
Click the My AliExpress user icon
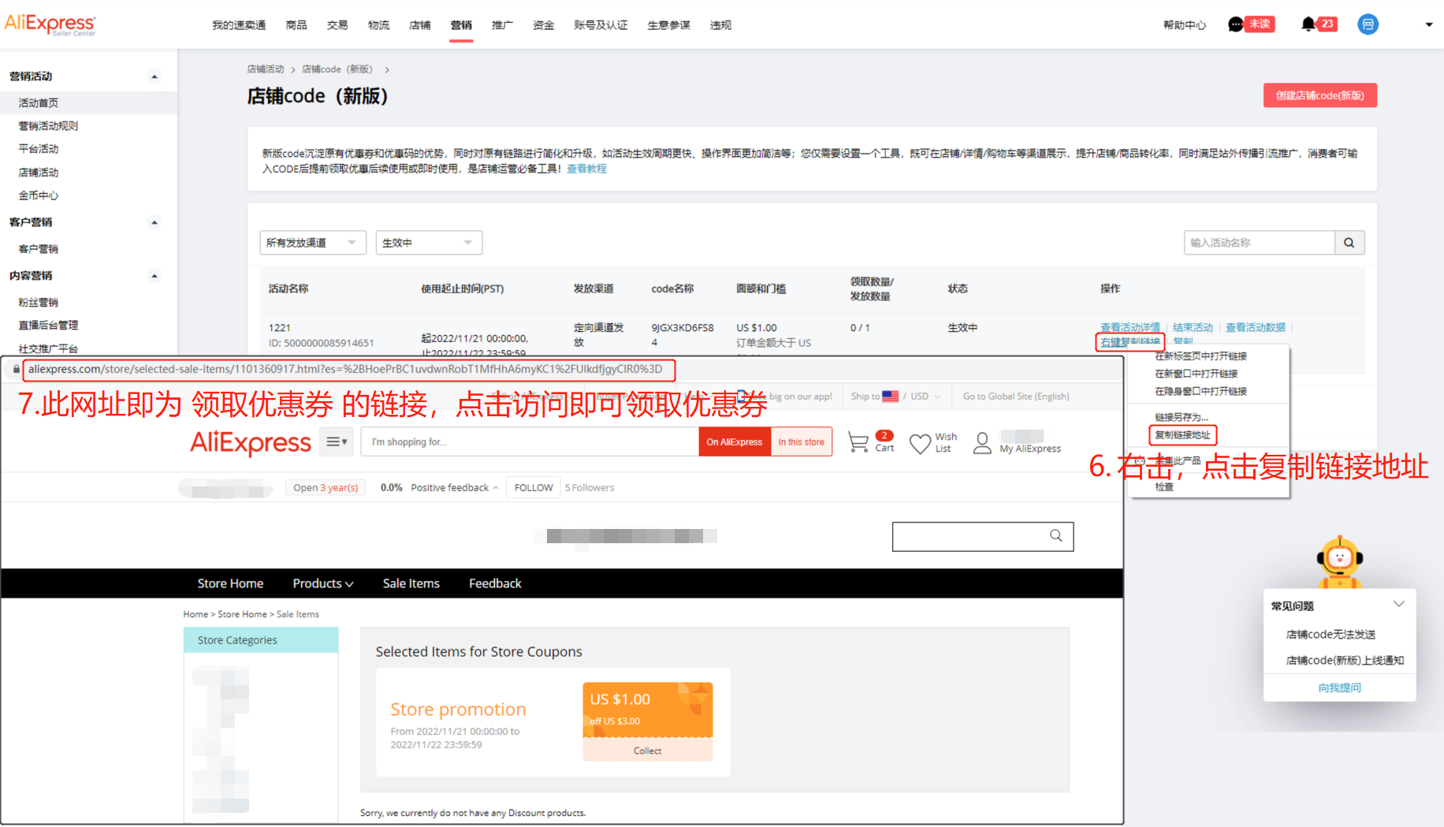click(x=982, y=442)
